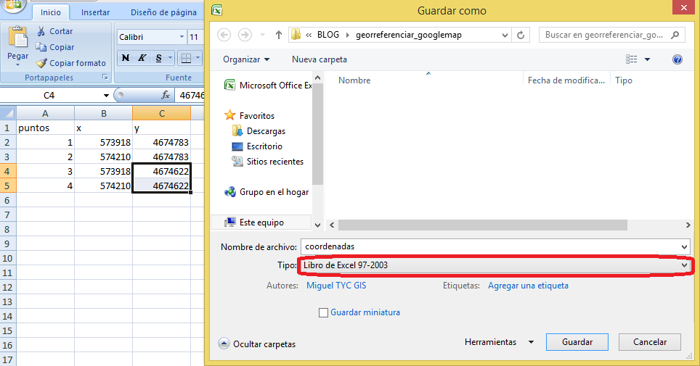Open underline style dropdown arrow

coord(170,58)
